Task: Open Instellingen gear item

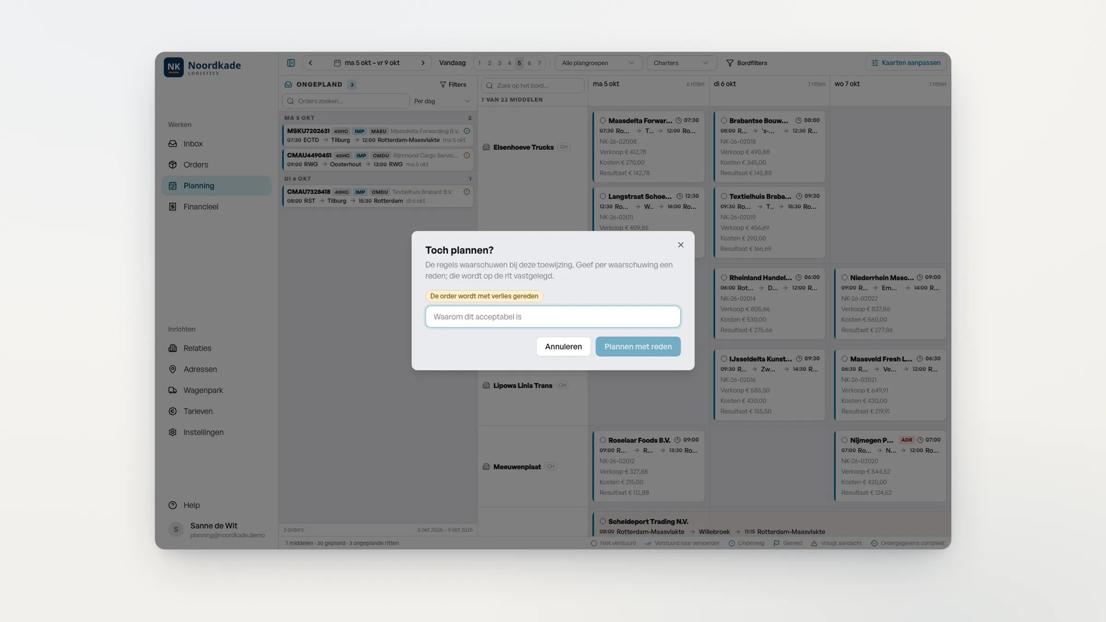Action: (x=216, y=432)
